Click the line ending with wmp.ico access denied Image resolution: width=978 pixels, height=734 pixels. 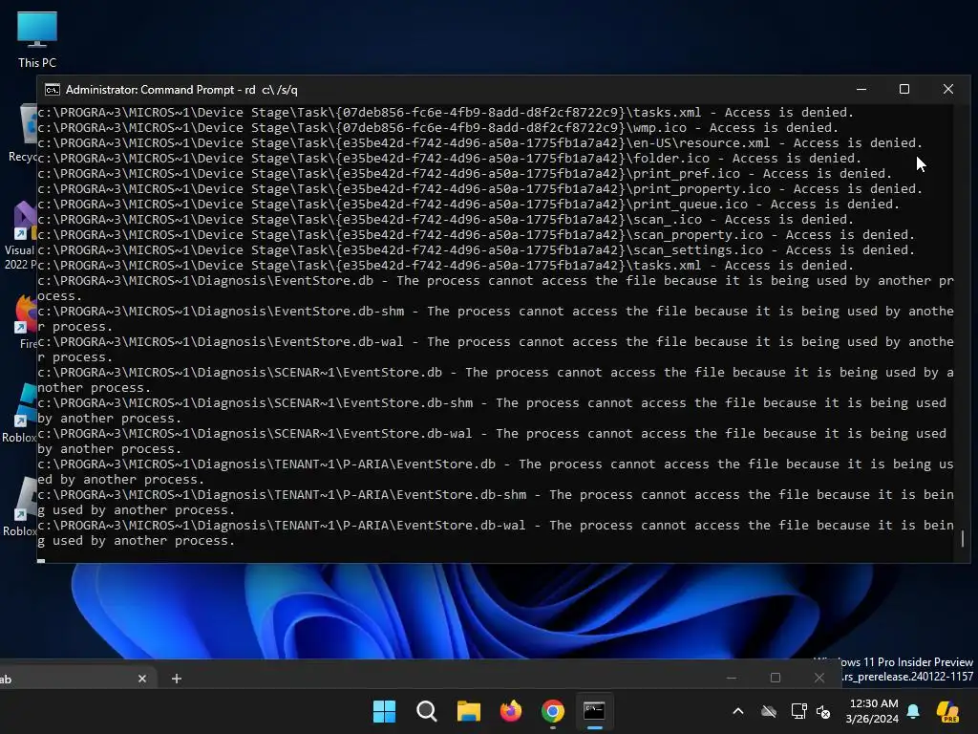[x=437, y=127]
